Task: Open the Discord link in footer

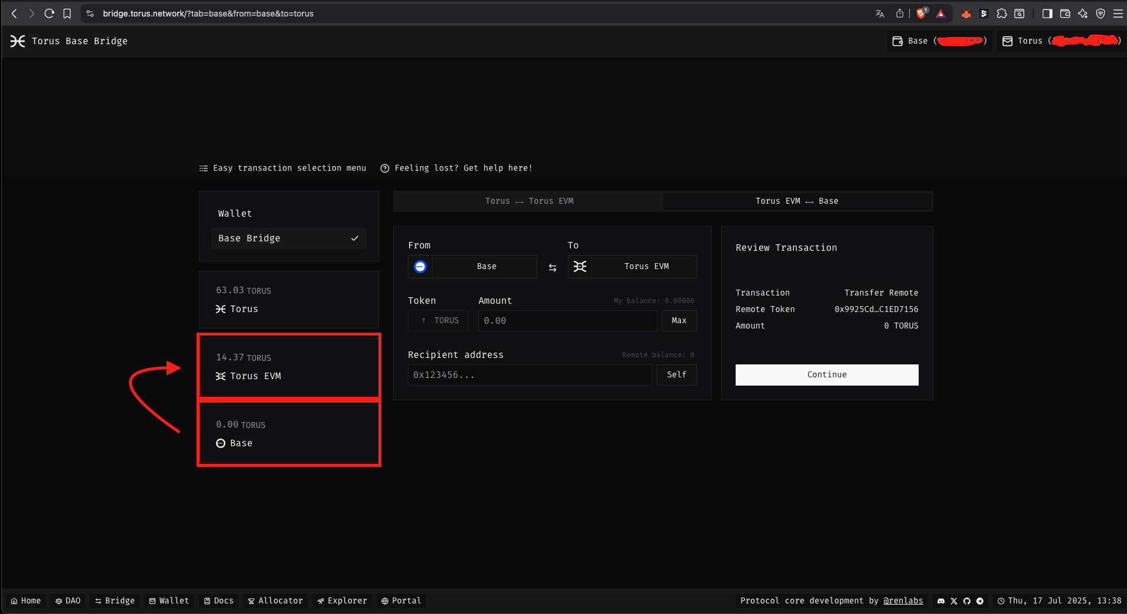Action: [x=941, y=601]
